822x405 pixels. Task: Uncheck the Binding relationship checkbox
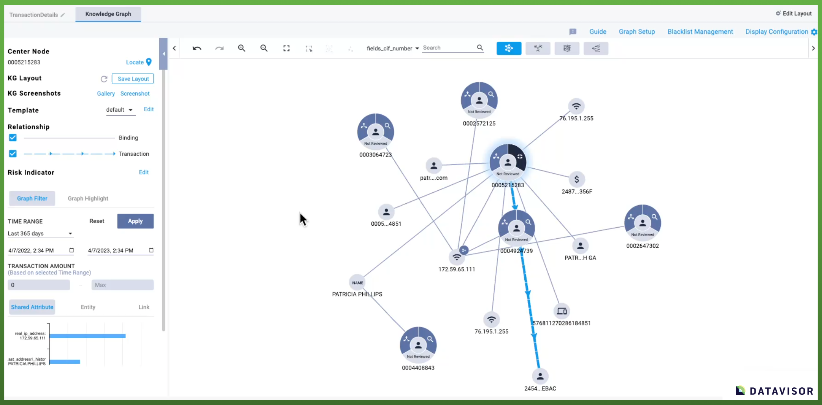pyautogui.click(x=13, y=137)
